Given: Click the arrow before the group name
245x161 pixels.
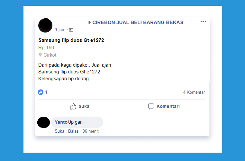Looking at the screenshot, I should click(89, 22).
